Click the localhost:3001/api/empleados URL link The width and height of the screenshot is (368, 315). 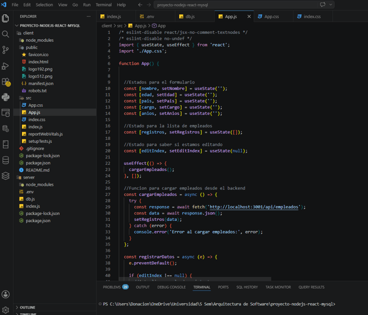(254, 207)
